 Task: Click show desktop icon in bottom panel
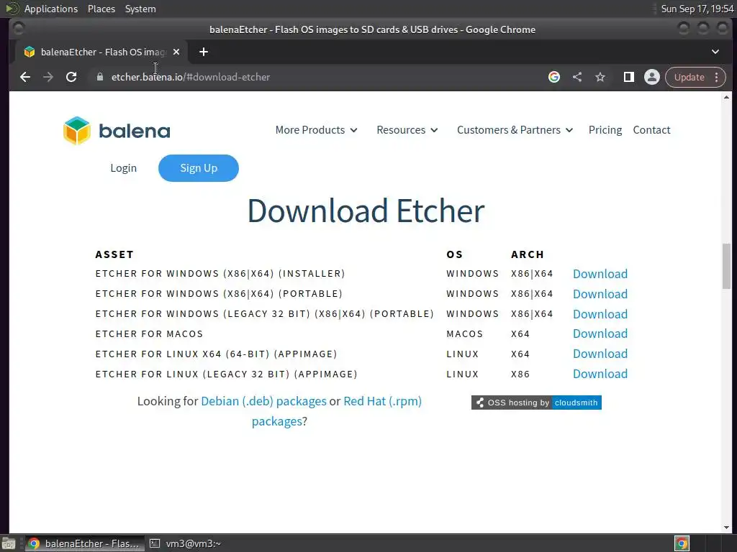[x=9, y=543]
